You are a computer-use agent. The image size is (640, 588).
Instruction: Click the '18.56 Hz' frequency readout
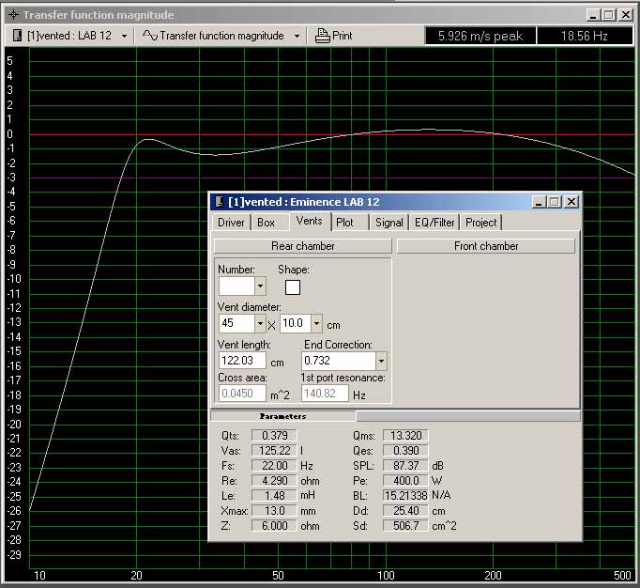pos(585,36)
